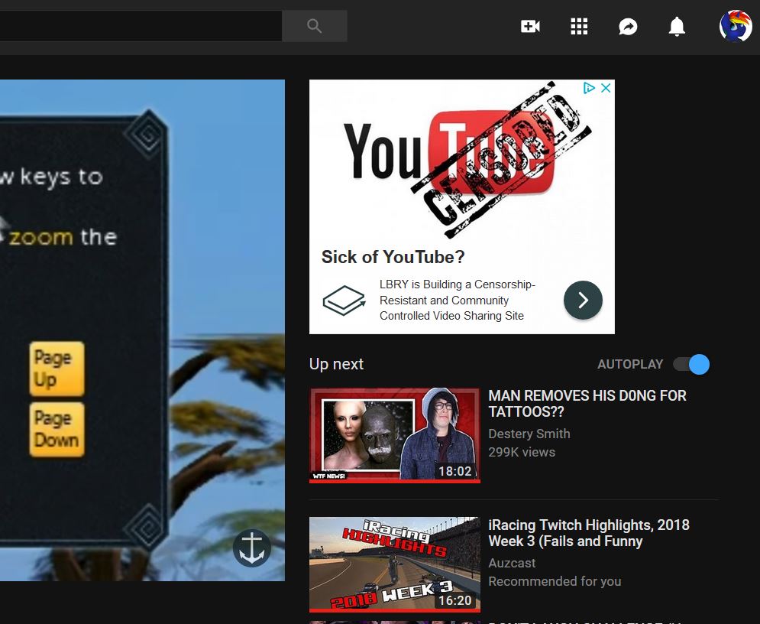Viewport: 760px width, 624px height.
Task: Click the Page Up key in the video
Action: coord(57,369)
